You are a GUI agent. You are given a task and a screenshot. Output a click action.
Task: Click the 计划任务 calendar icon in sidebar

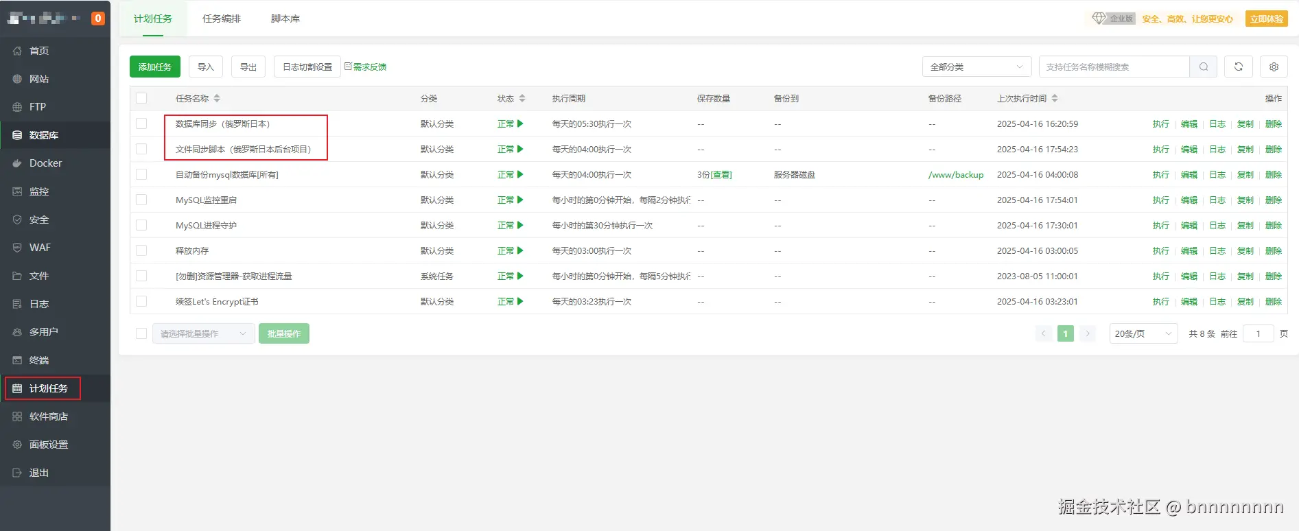pyautogui.click(x=17, y=388)
